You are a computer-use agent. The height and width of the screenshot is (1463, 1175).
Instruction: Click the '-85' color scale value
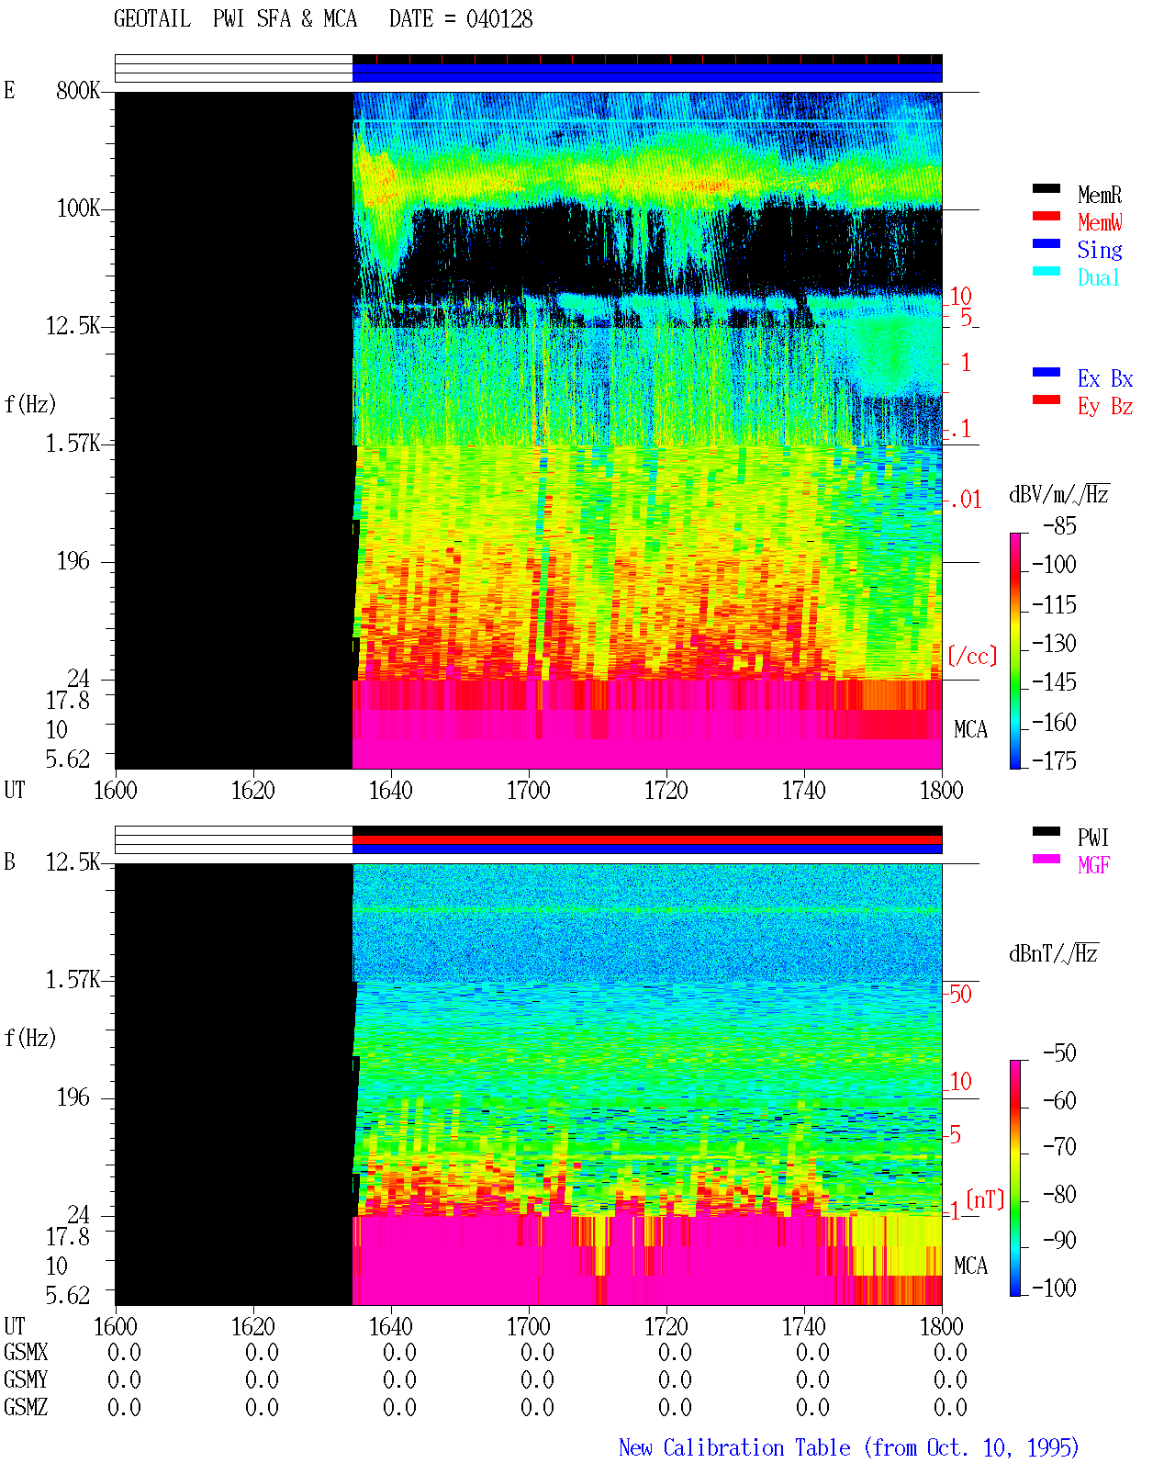coord(1059,526)
